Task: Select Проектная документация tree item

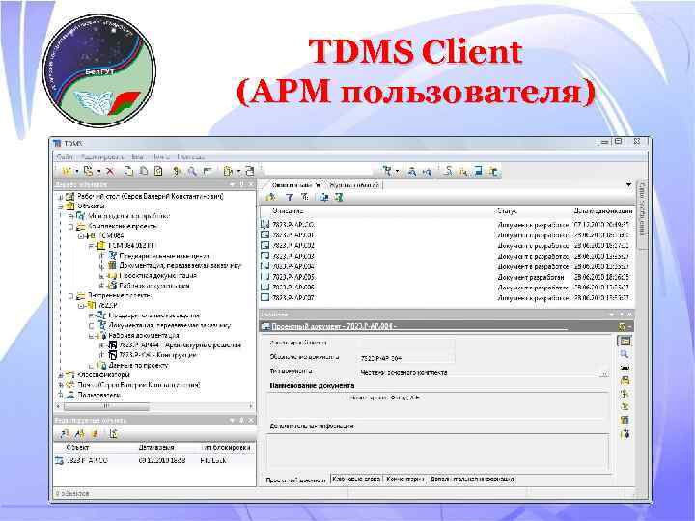Action: [157, 276]
